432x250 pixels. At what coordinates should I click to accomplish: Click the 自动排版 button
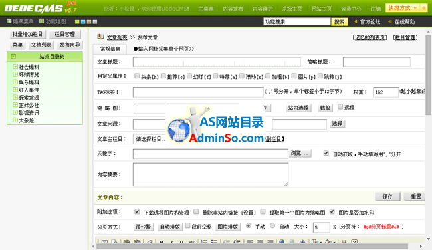(170, 227)
